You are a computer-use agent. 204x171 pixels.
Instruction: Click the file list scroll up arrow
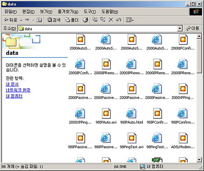point(199,36)
